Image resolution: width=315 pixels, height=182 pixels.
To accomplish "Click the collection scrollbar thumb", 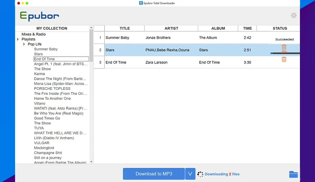I will pyautogui.click(x=91, y=45).
